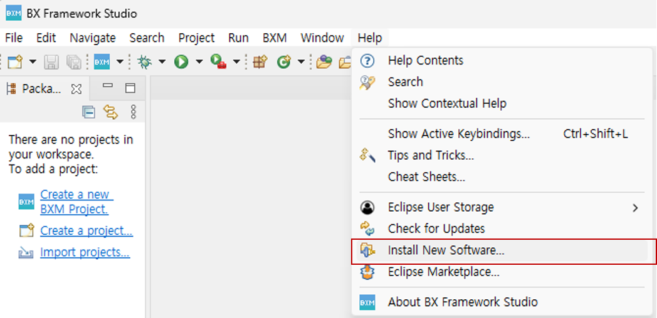Open the New Java Class dropdown arrow
Viewport: 657px width, 318px height.
301,62
